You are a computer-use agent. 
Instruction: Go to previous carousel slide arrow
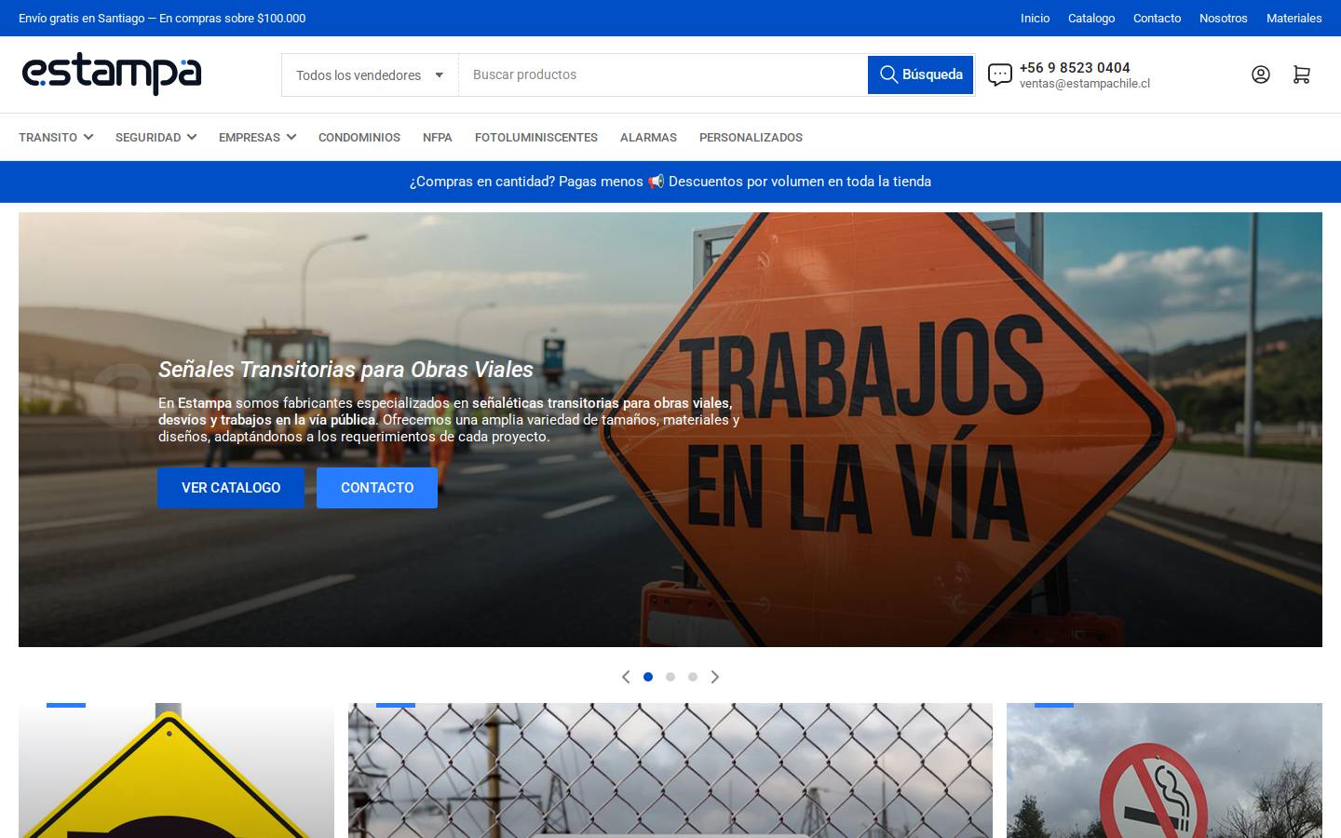click(626, 677)
